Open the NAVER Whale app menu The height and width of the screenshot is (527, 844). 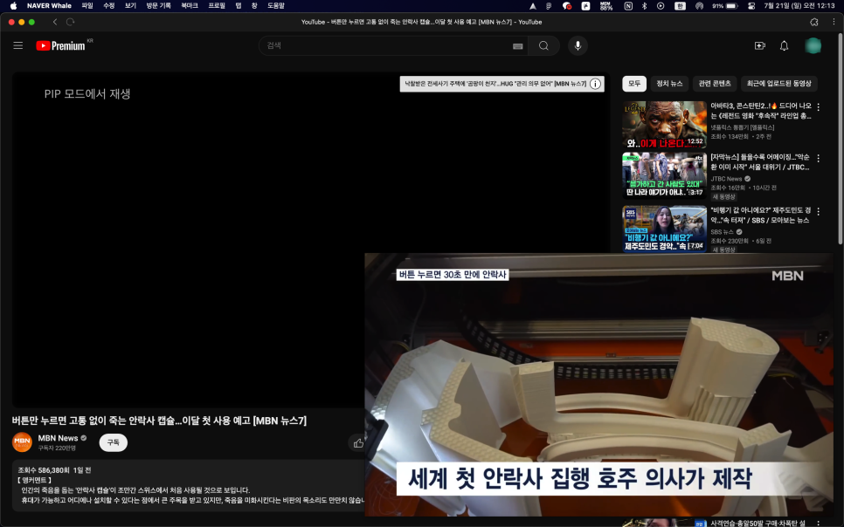pos(49,6)
